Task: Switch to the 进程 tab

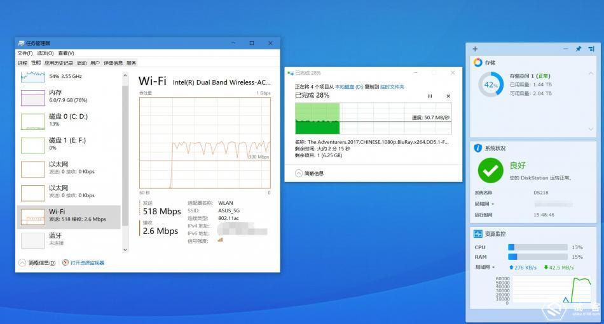Action: tap(22, 63)
